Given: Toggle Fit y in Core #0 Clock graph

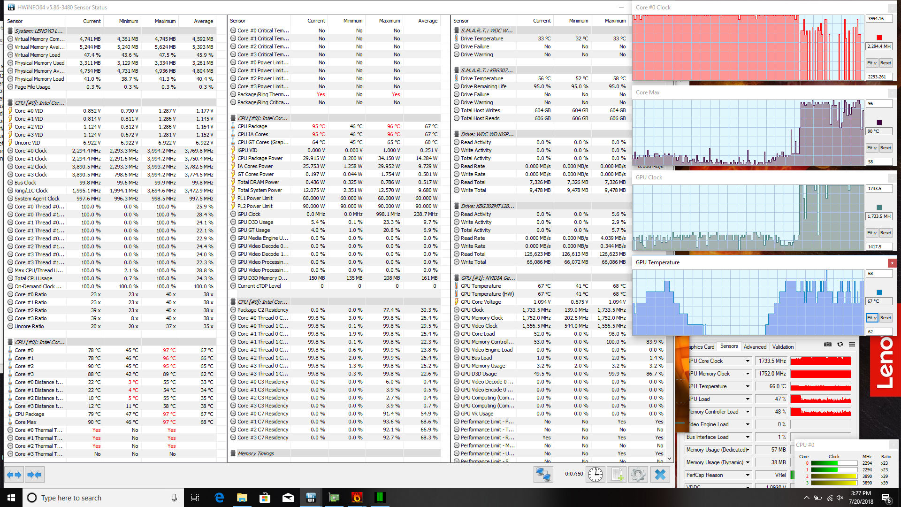Looking at the screenshot, I should tap(871, 63).
